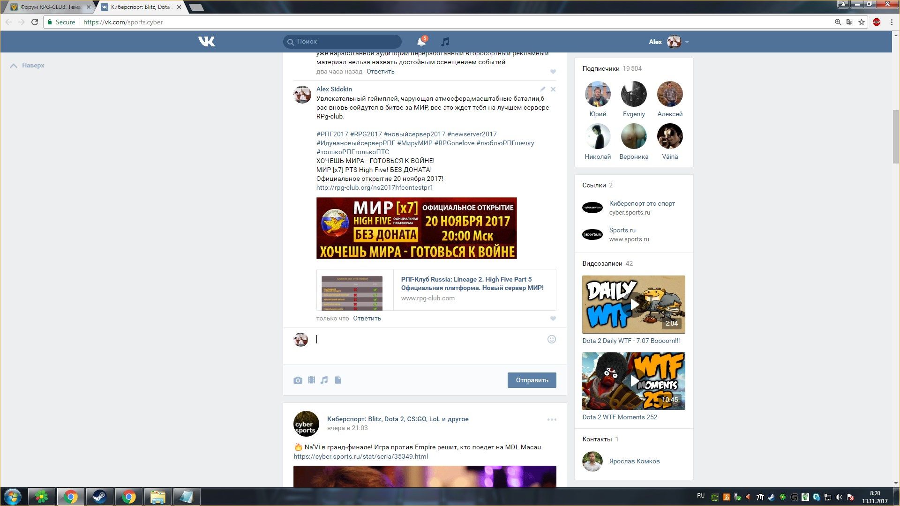This screenshot has height=506, width=900.
Task: Expand the Alex profile dropdown menu
Action: pyautogui.click(x=687, y=42)
